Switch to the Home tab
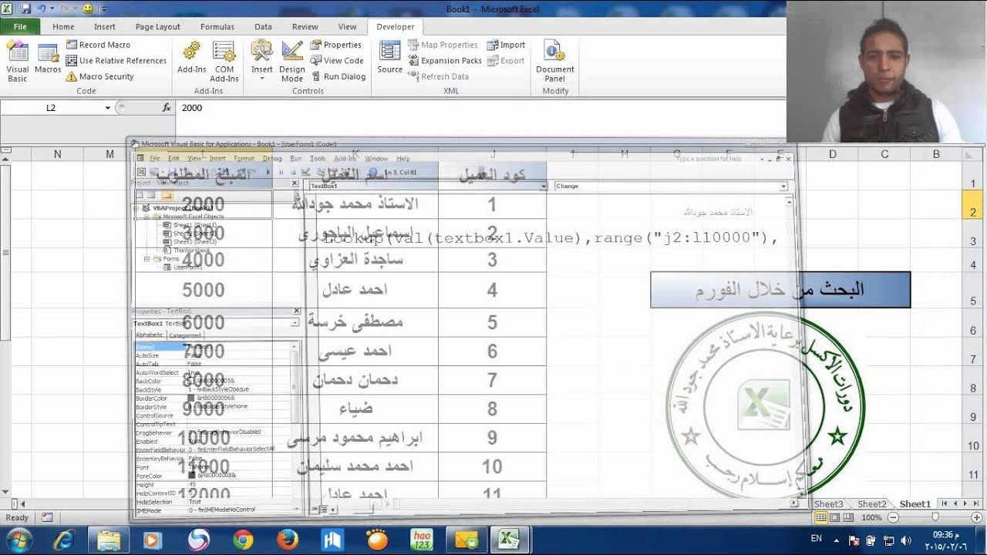Screen dimensions: 987x555 pyautogui.click(x=63, y=26)
